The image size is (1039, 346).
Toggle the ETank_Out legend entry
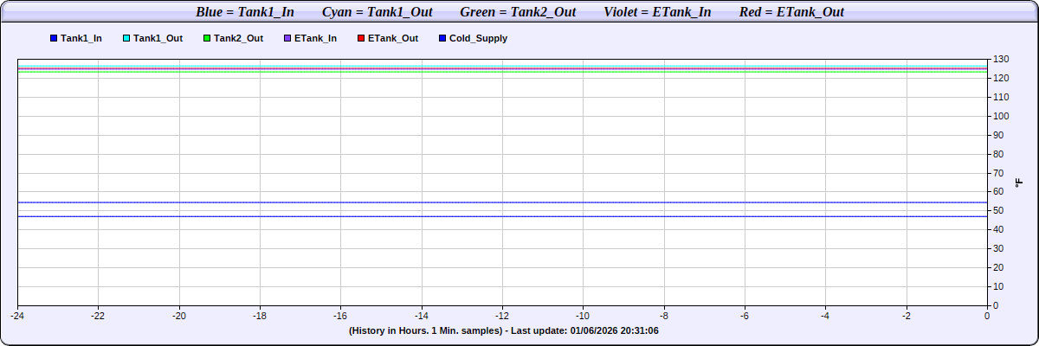click(388, 38)
